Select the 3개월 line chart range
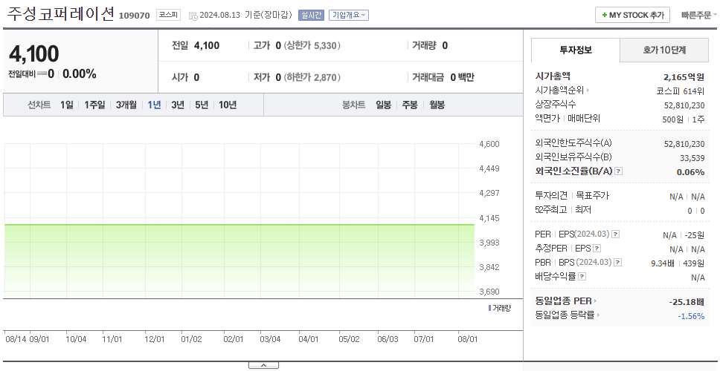 pyautogui.click(x=126, y=105)
